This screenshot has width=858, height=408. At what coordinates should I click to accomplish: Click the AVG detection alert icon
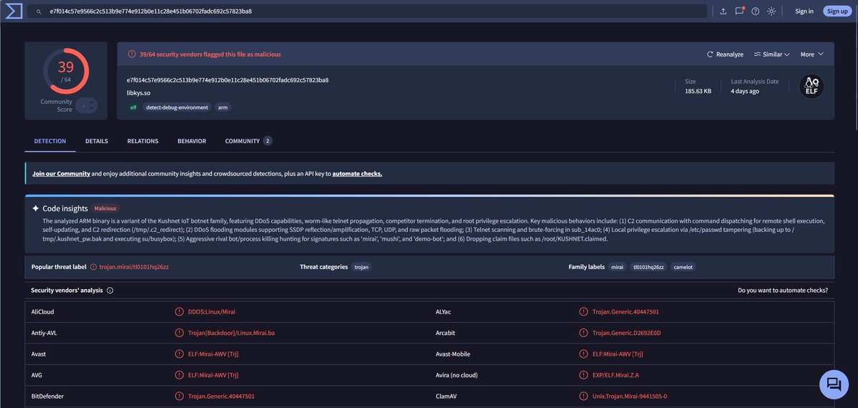[x=179, y=375]
